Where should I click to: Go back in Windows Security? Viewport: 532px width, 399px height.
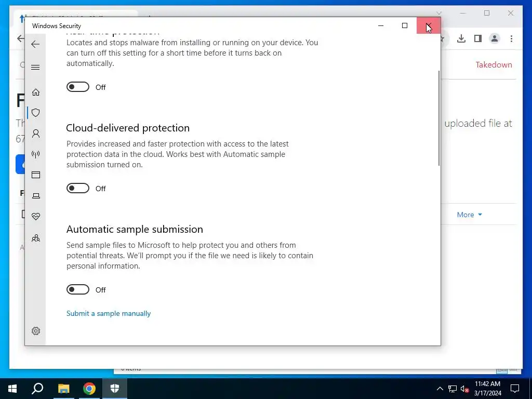[35, 44]
